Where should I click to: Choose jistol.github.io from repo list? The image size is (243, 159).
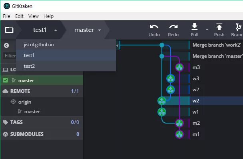click(x=66, y=45)
